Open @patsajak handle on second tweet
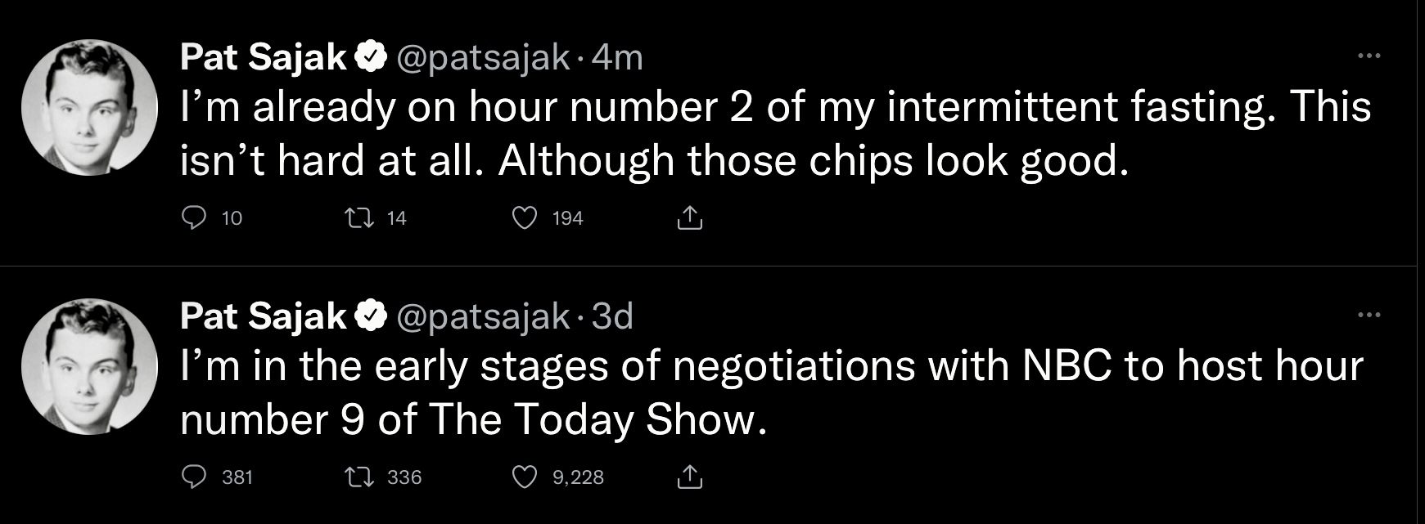 483,316
